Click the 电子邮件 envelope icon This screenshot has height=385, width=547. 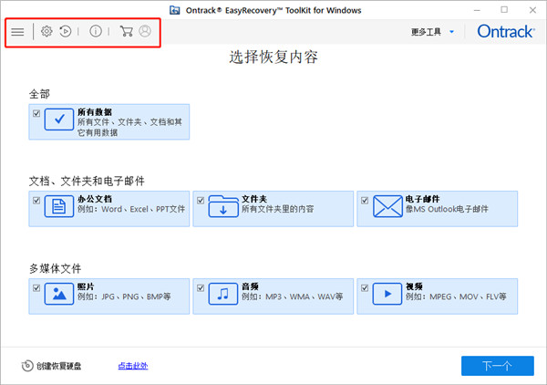(387, 206)
